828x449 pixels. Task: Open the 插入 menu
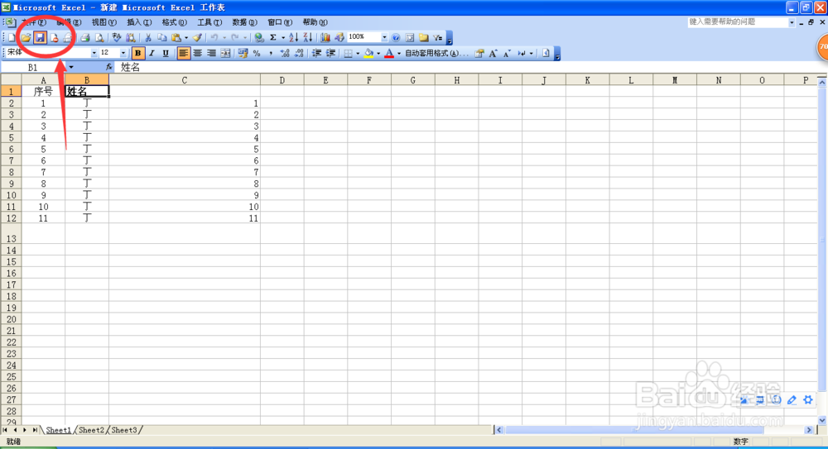(139, 22)
